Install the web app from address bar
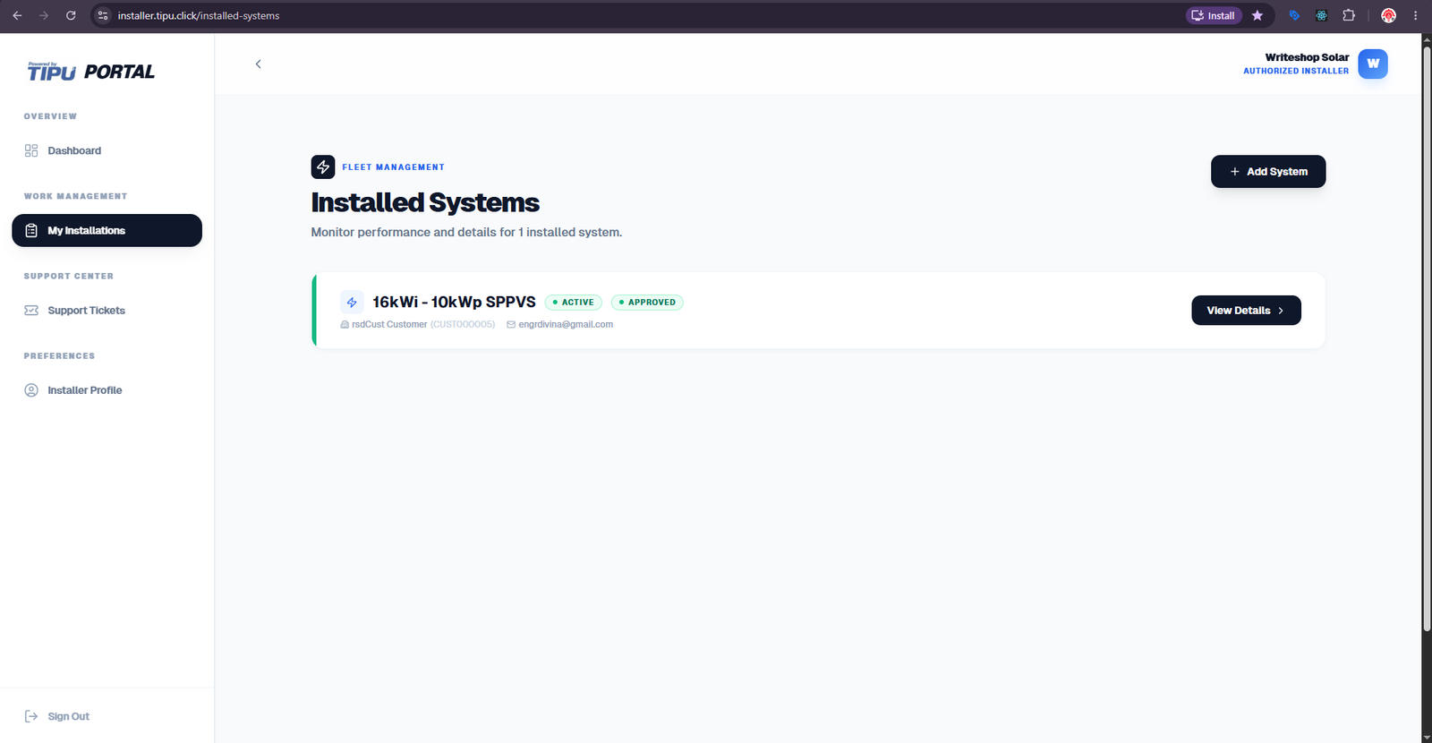 tap(1214, 15)
